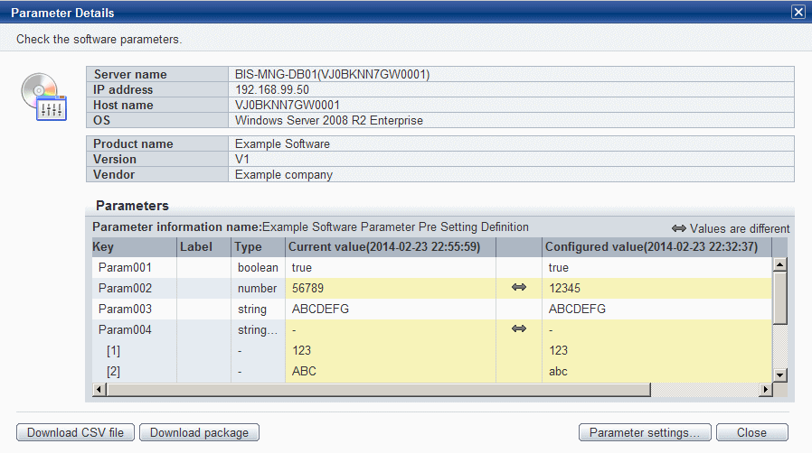This screenshot has height=453, width=812.
Task: Click the horizontal scrollbar thumb
Action: pos(378,390)
